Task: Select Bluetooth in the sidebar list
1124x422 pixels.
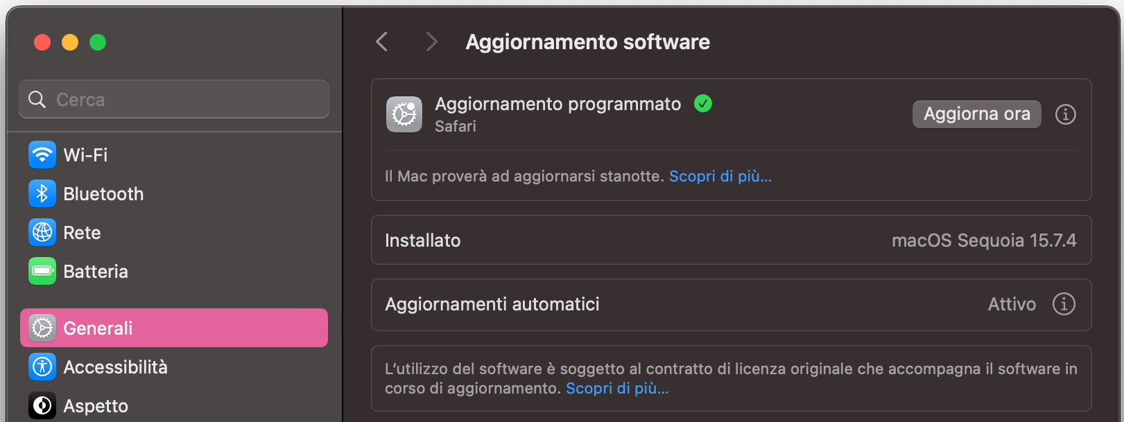Action: click(103, 193)
